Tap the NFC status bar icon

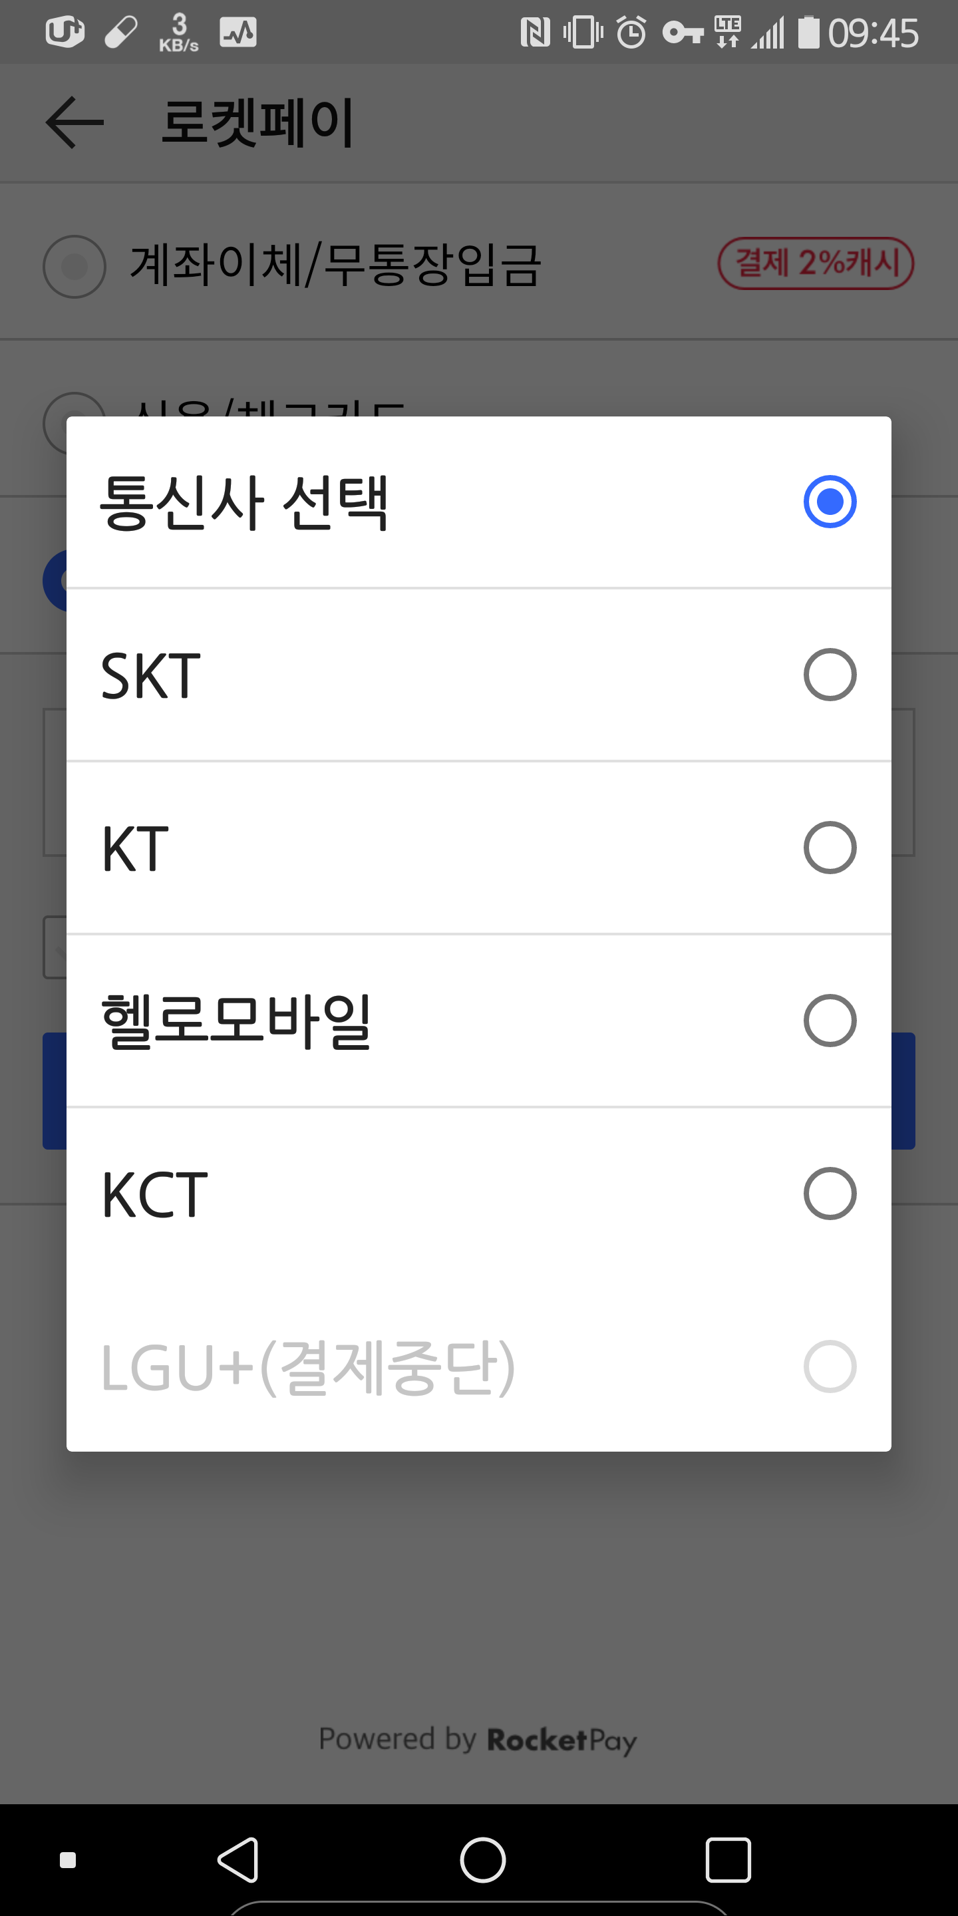[535, 33]
